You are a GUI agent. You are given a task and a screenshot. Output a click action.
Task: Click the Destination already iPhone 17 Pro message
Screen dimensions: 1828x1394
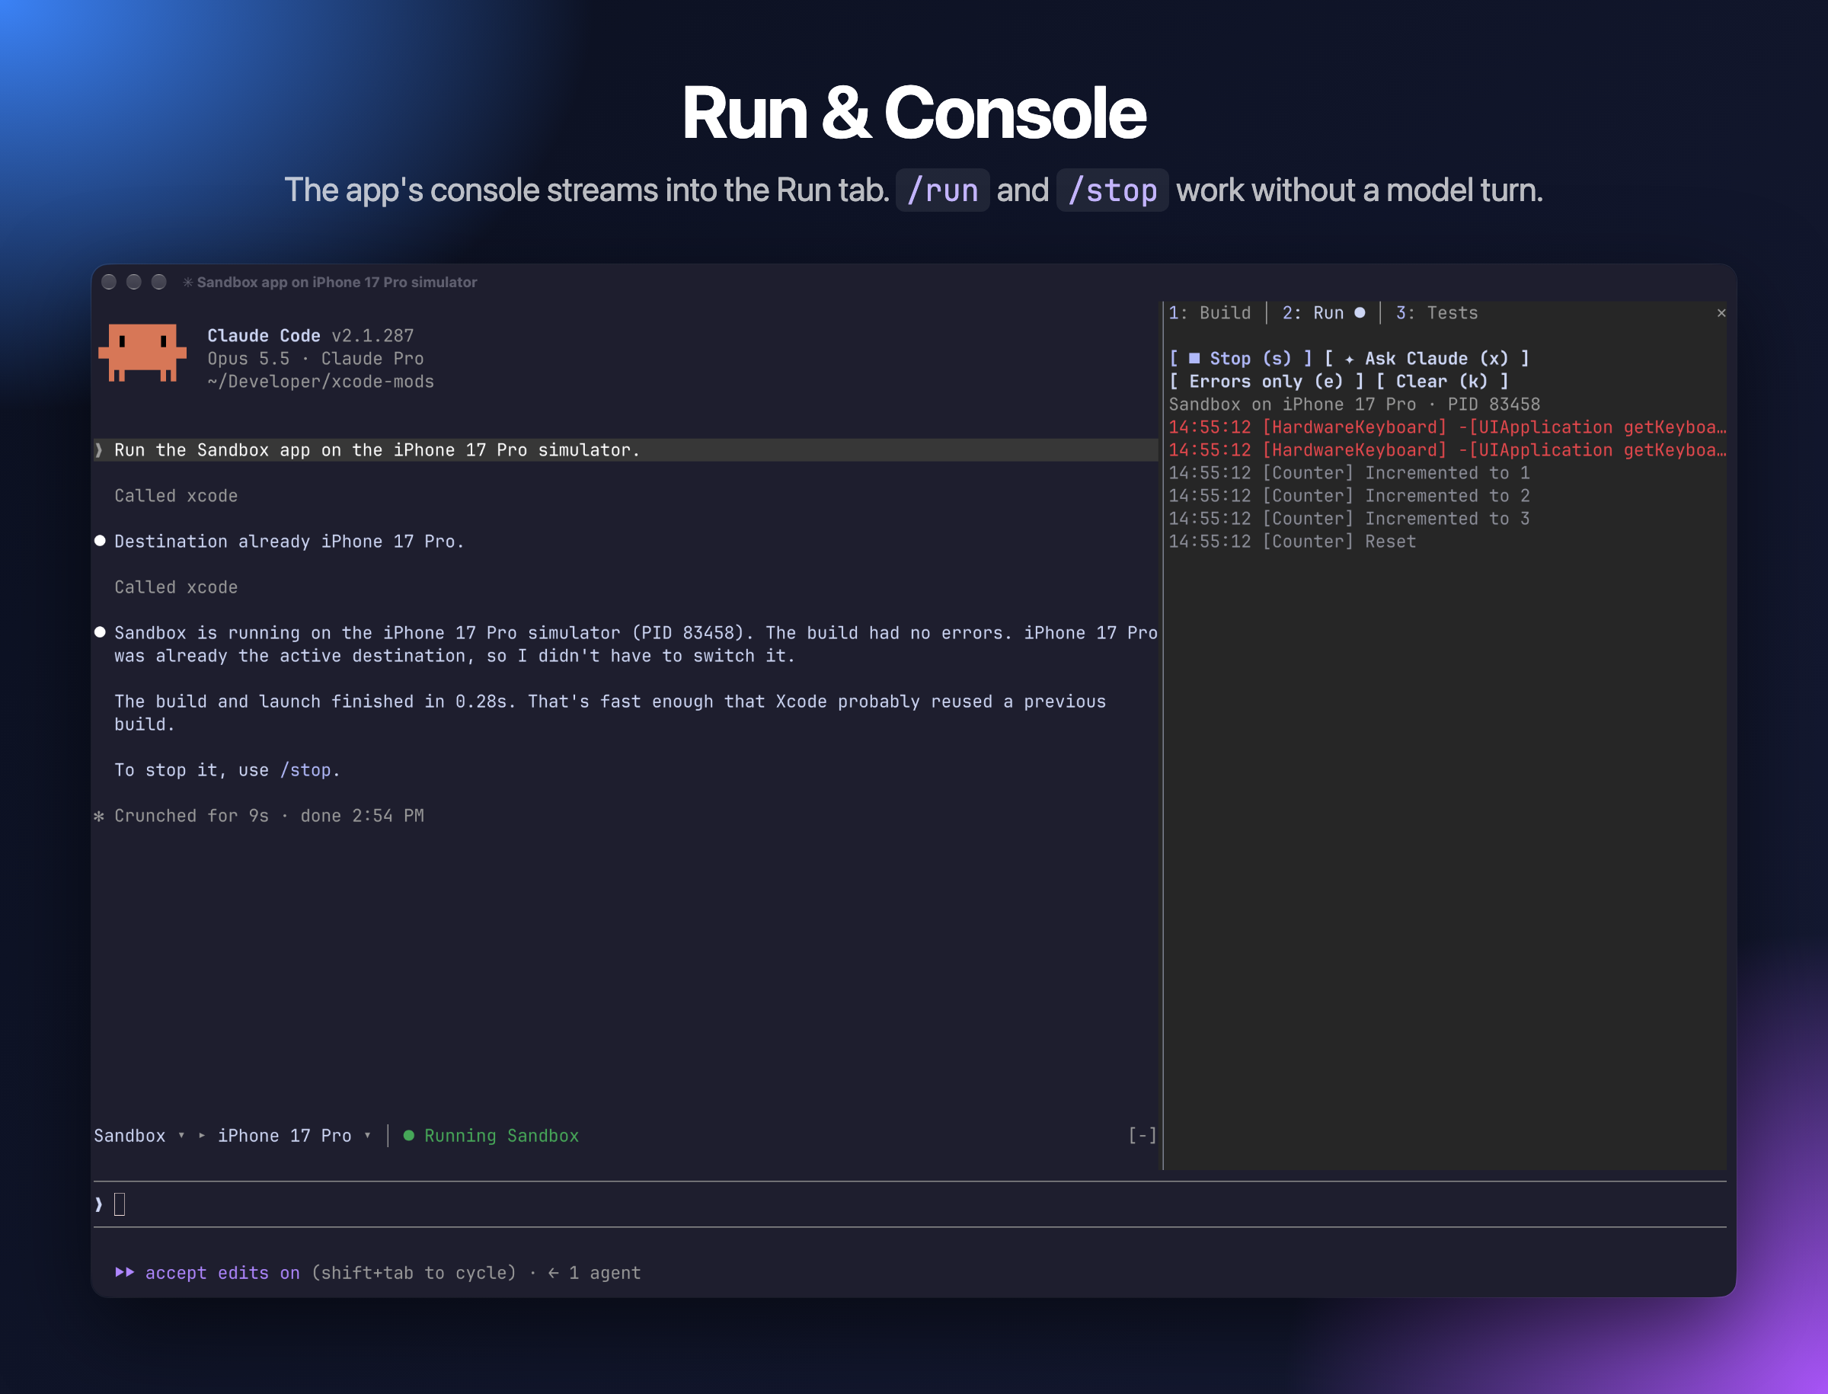[289, 542]
